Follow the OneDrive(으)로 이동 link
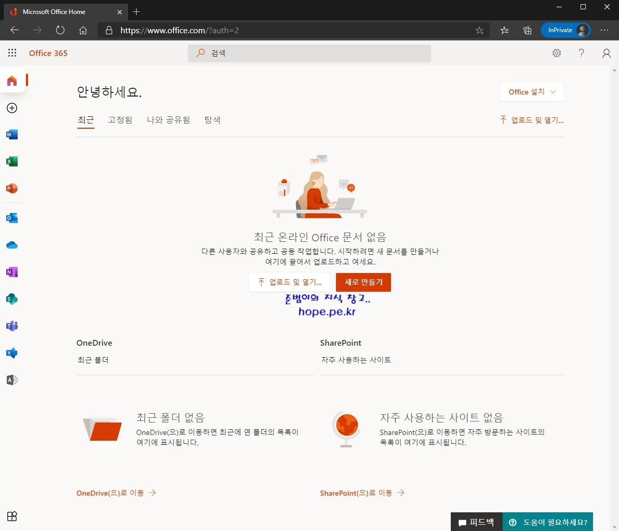The width and height of the screenshot is (619, 531). tap(116, 493)
